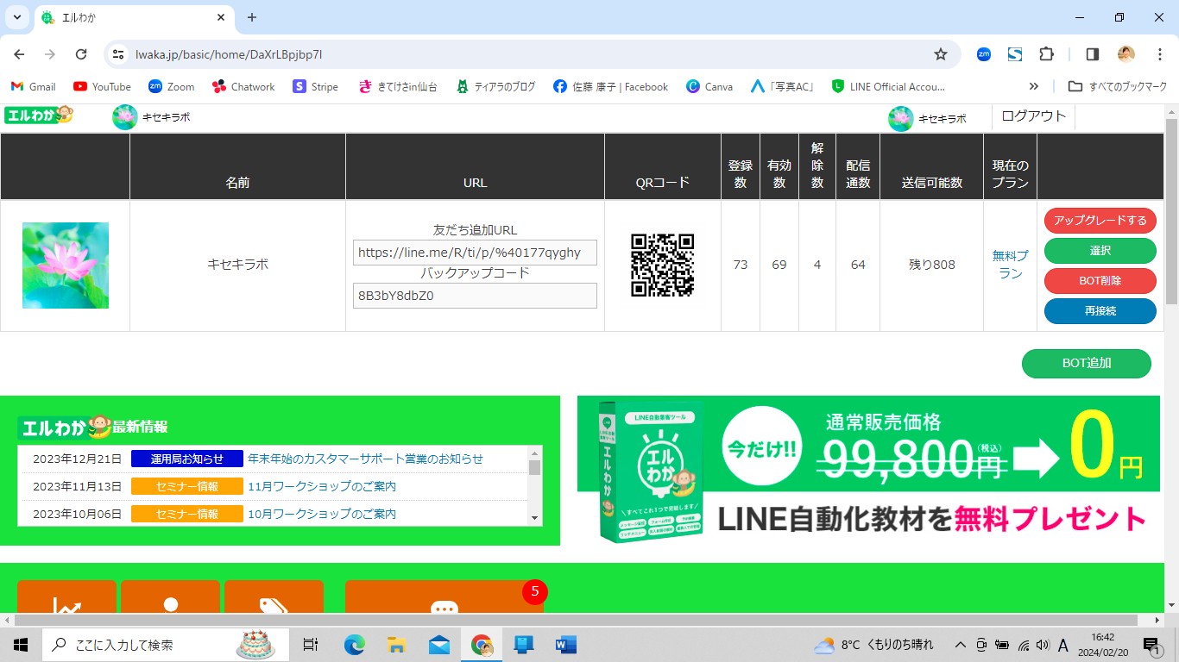Open LINE Official Account bookmark
This screenshot has width=1179, height=662.
coord(888,86)
